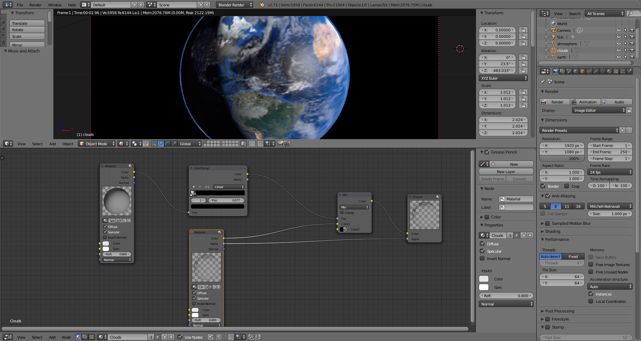Open the render properties camera tab icon
641x341 pixels.
(x=556, y=71)
